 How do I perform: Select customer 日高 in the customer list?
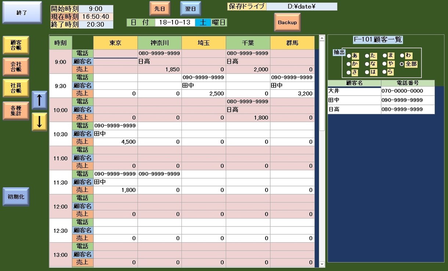pyautogui.click(x=354, y=109)
